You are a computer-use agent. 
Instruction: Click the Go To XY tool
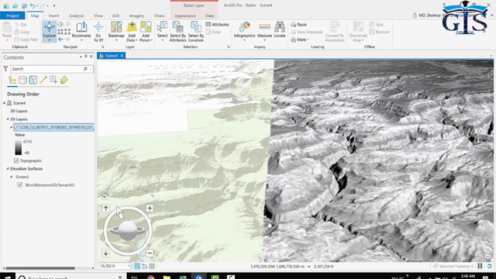(98, 32)
